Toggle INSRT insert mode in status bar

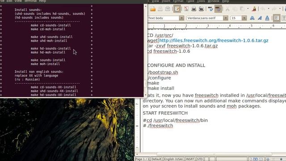(190, 159)
